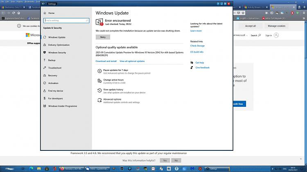Viewport: 307px width, 172px height.
Task: Click Accept all cookies in browser
Action: [x=251, y=26]
